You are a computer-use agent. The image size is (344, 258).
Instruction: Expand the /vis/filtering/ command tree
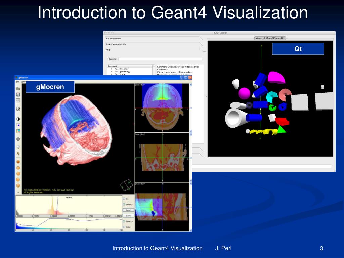click(x=112, y=69)
